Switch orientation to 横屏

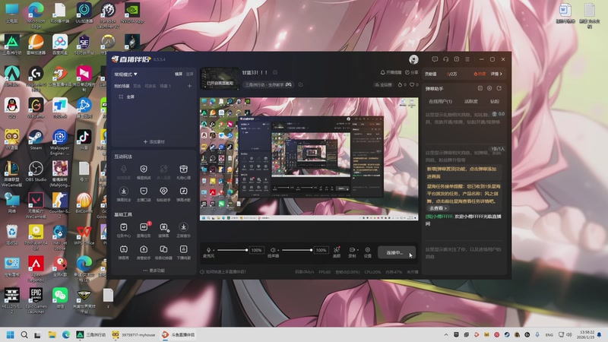coord(179,74)
